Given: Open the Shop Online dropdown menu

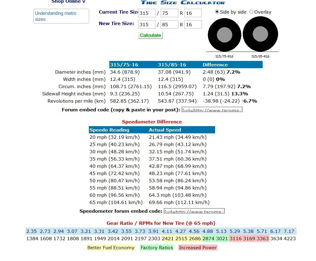Looking at the screenshot, I should pos(68,2).
